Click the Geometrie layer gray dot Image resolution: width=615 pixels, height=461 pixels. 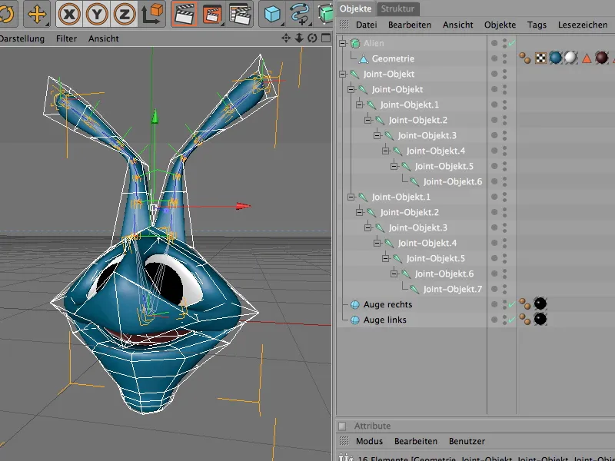pos(494,58)
